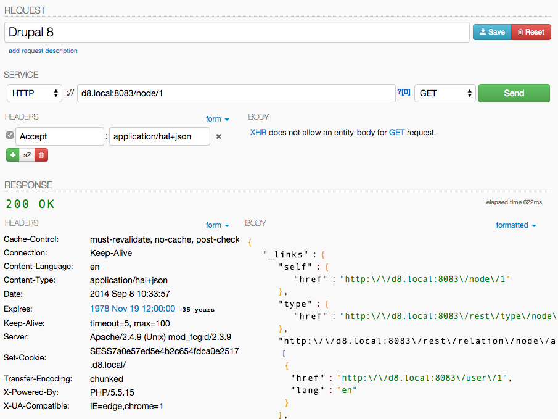This screenshot has width=558, height=419.
Task: Click the X-UA-Compatible value IE=edge,chrome=1
Action: (126, 406)
